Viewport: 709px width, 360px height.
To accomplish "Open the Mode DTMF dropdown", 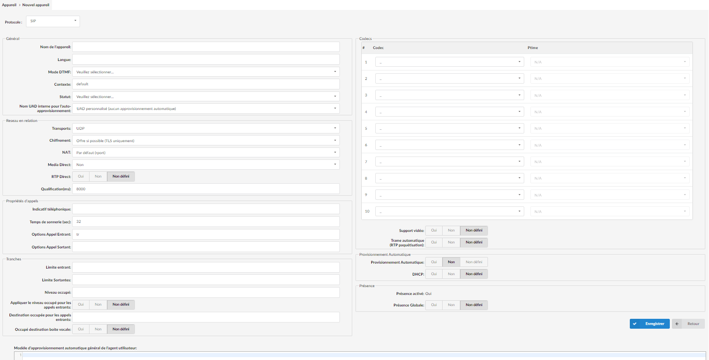I will [206, 72].
